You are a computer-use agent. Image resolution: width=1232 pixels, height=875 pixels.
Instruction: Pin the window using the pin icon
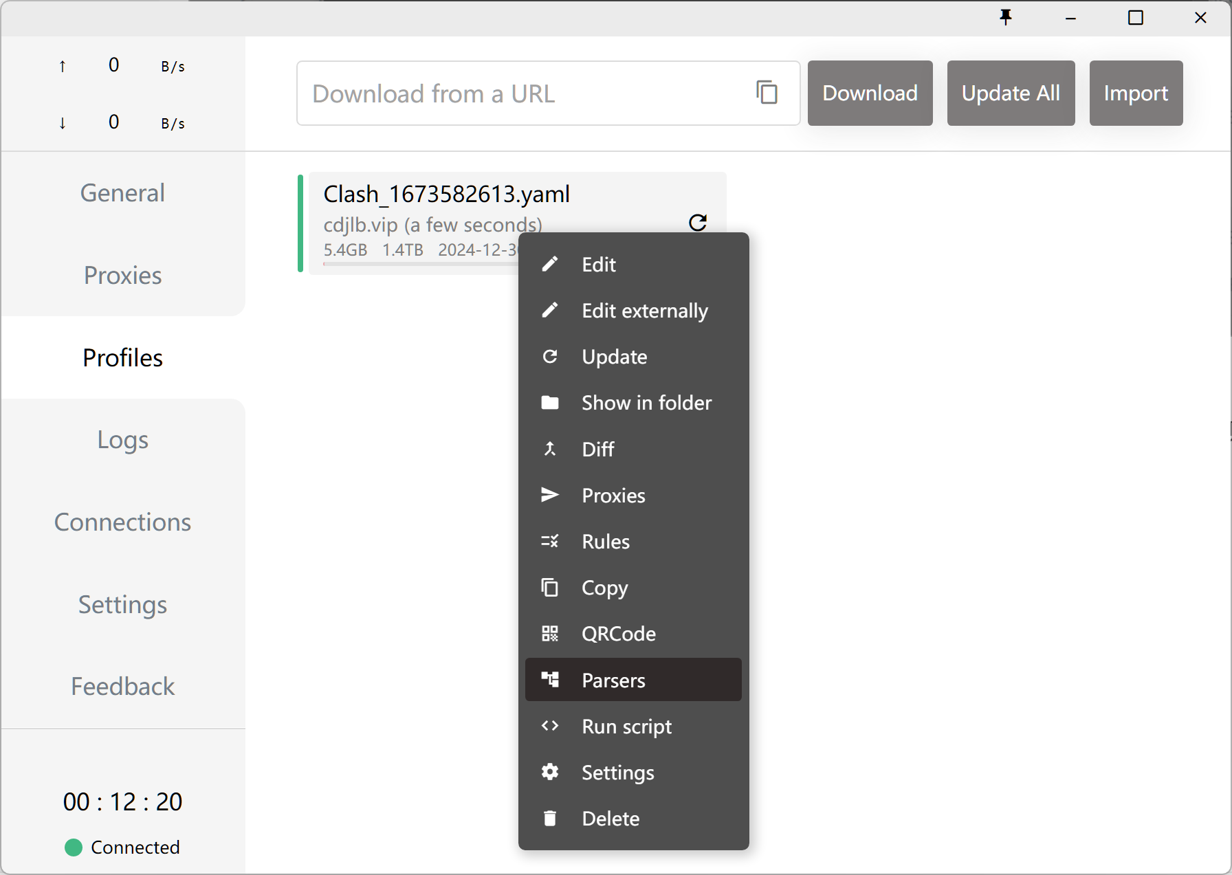pos(1006,17)
